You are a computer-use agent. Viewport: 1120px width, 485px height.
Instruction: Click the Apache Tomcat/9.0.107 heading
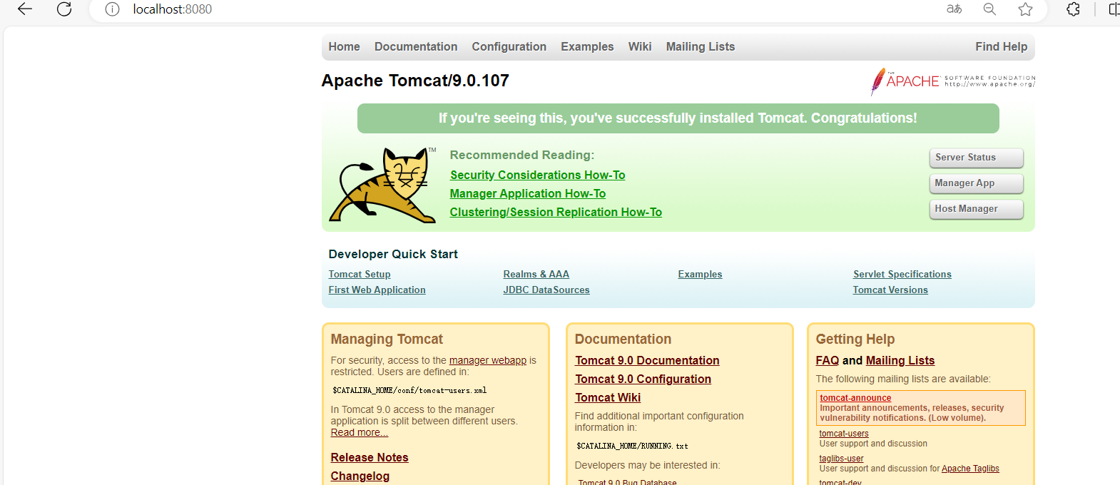coord(415,81)
